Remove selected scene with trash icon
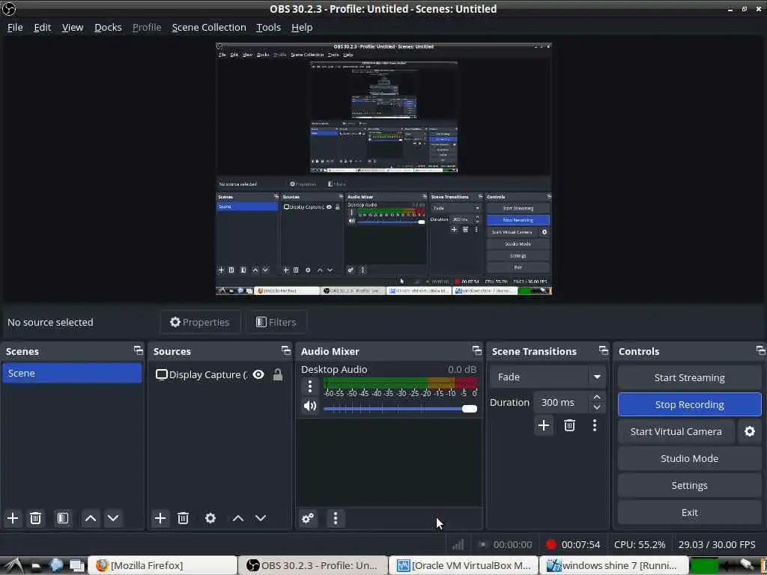767x575 pixels. (x=36, y=518)
